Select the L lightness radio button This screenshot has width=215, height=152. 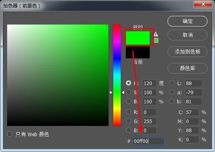172,83
